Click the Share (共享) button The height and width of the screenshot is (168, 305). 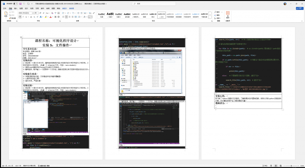pyautogui.click(x=299, y=8)
